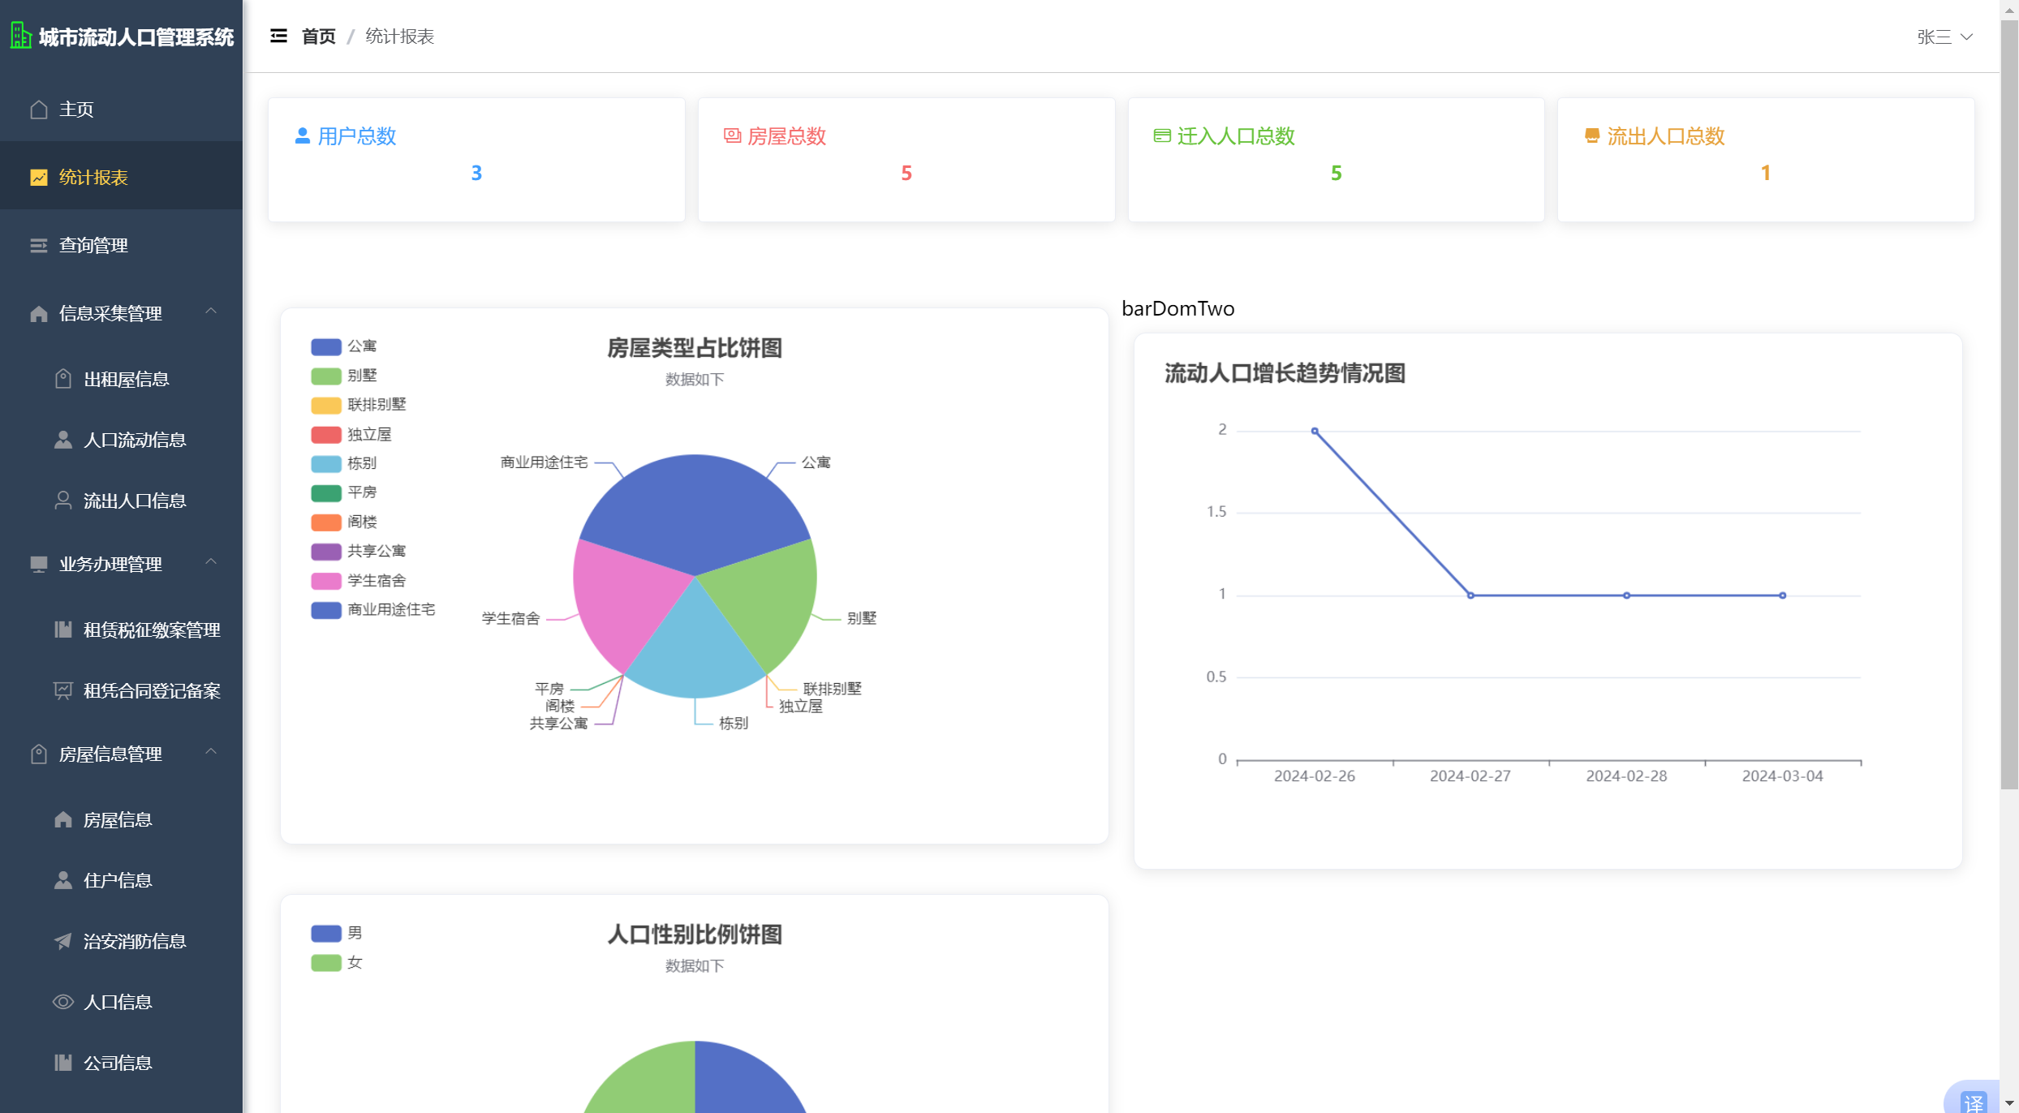
Task: Click the user icon in 用户总数 card
Action: click(x=303, y=135)
